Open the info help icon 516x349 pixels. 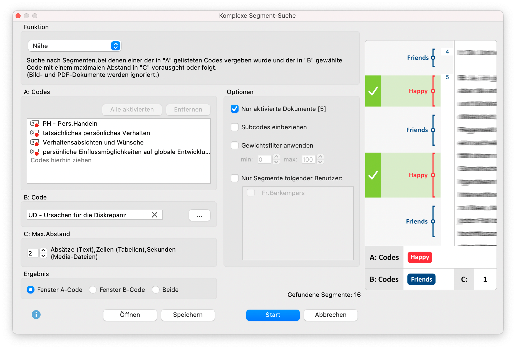coord(36,315)
